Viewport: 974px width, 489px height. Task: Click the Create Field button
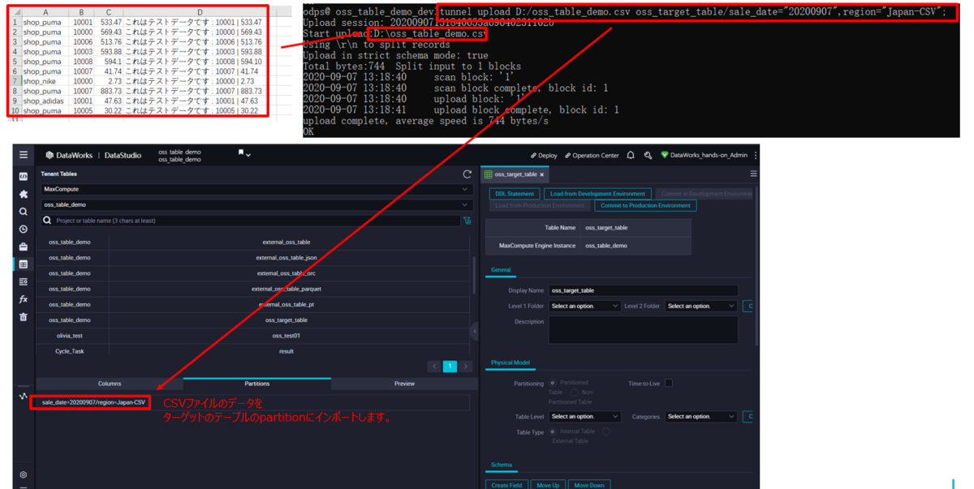coord(506,485)
